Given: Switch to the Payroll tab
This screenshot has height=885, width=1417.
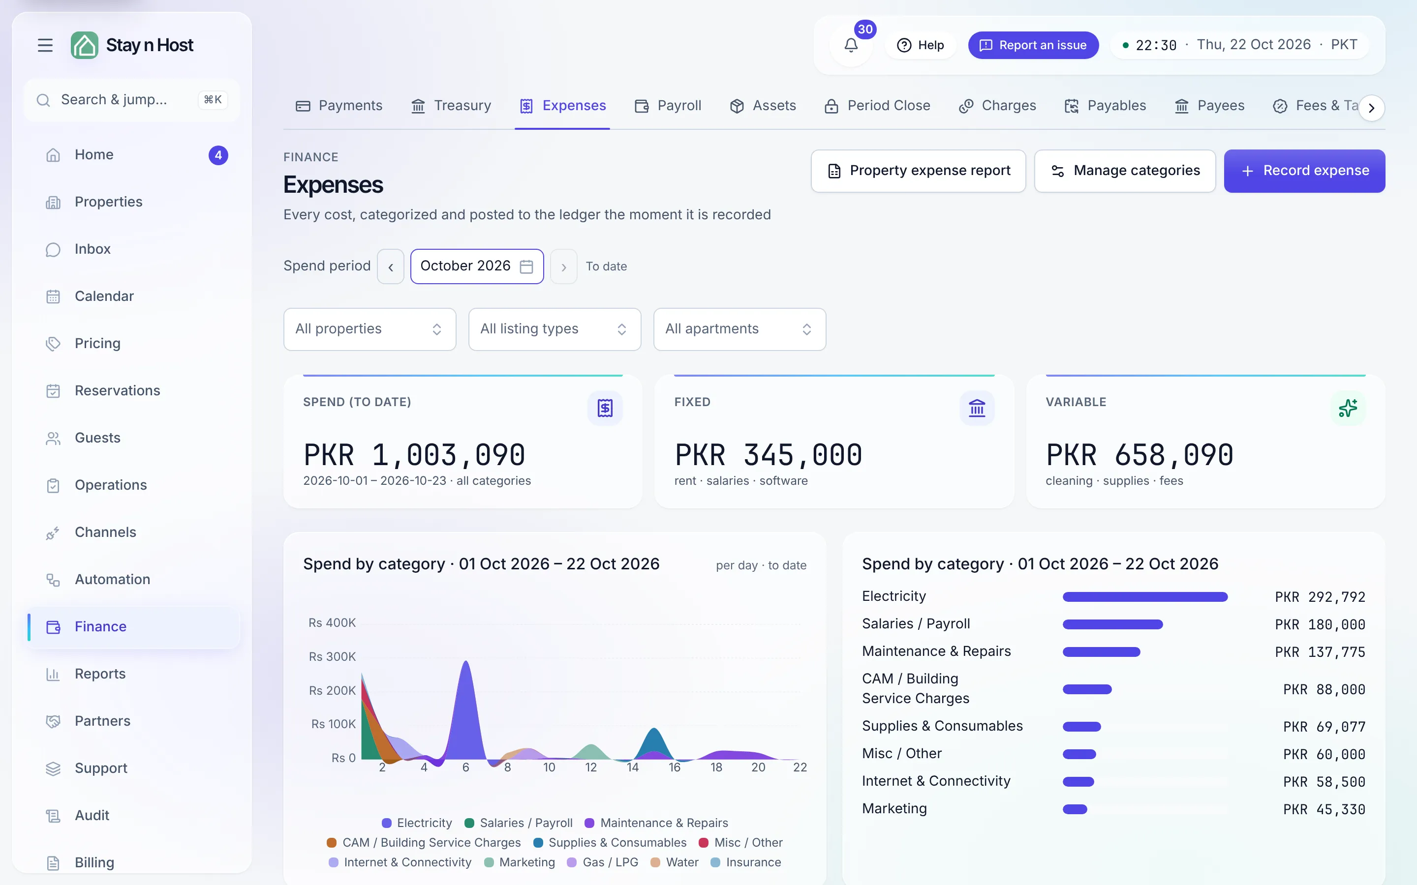Looking at the screenshot, I should [x=668, y=106].
